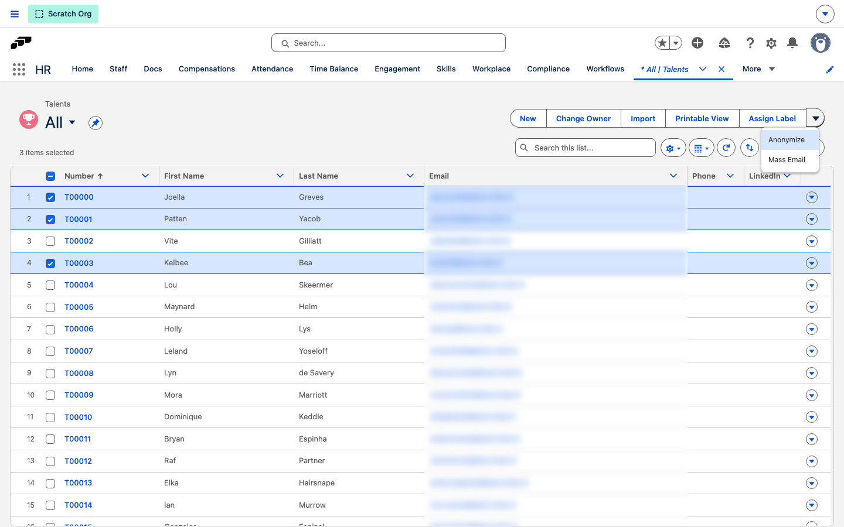This screenshot has width=844, height=527.
Task: Open the App Launcher grid icon
Action: (19, 69)
